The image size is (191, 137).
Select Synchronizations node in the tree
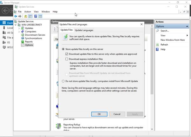pos(34,38)
